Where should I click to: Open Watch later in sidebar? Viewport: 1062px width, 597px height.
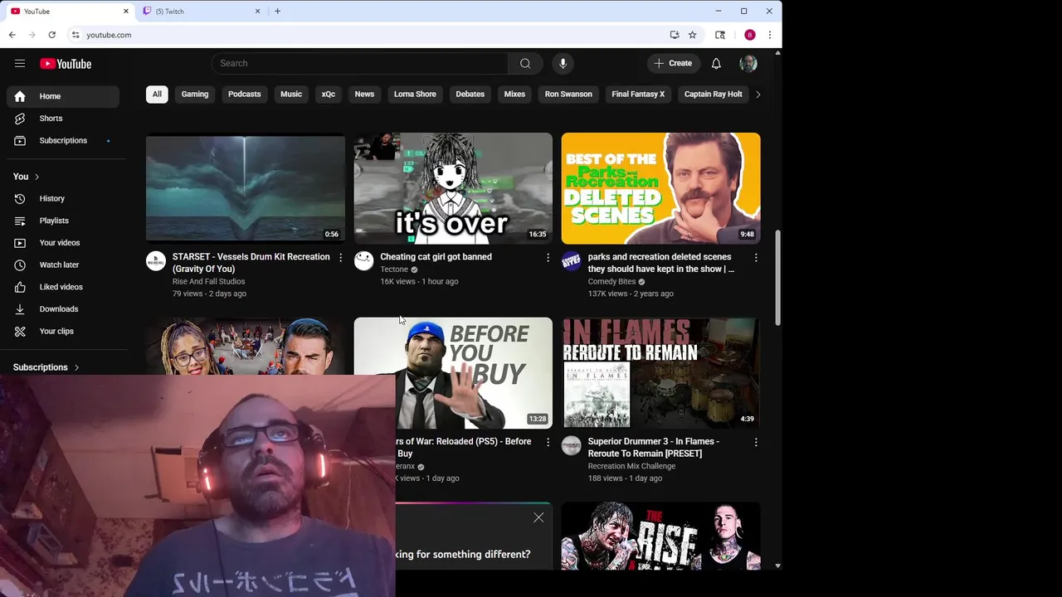(x=63, y=265)
